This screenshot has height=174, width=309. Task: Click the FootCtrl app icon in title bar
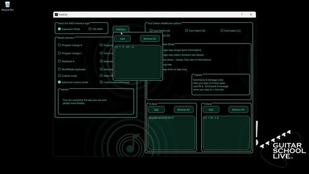tap(56, 14)
